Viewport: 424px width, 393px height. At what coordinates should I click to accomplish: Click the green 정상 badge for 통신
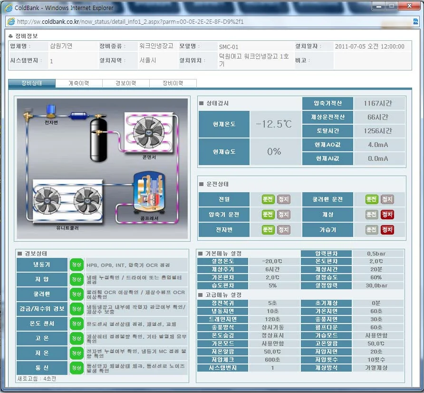[x=77, y=368]
